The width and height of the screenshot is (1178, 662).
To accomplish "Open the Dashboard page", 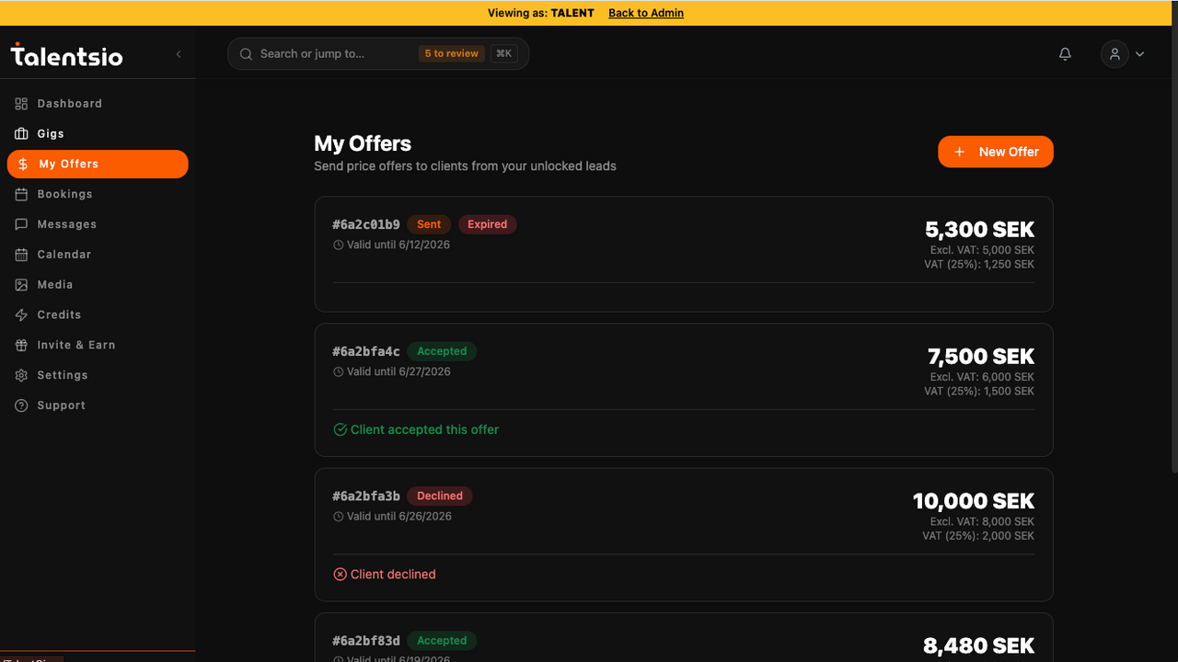I will coord(98,104).
